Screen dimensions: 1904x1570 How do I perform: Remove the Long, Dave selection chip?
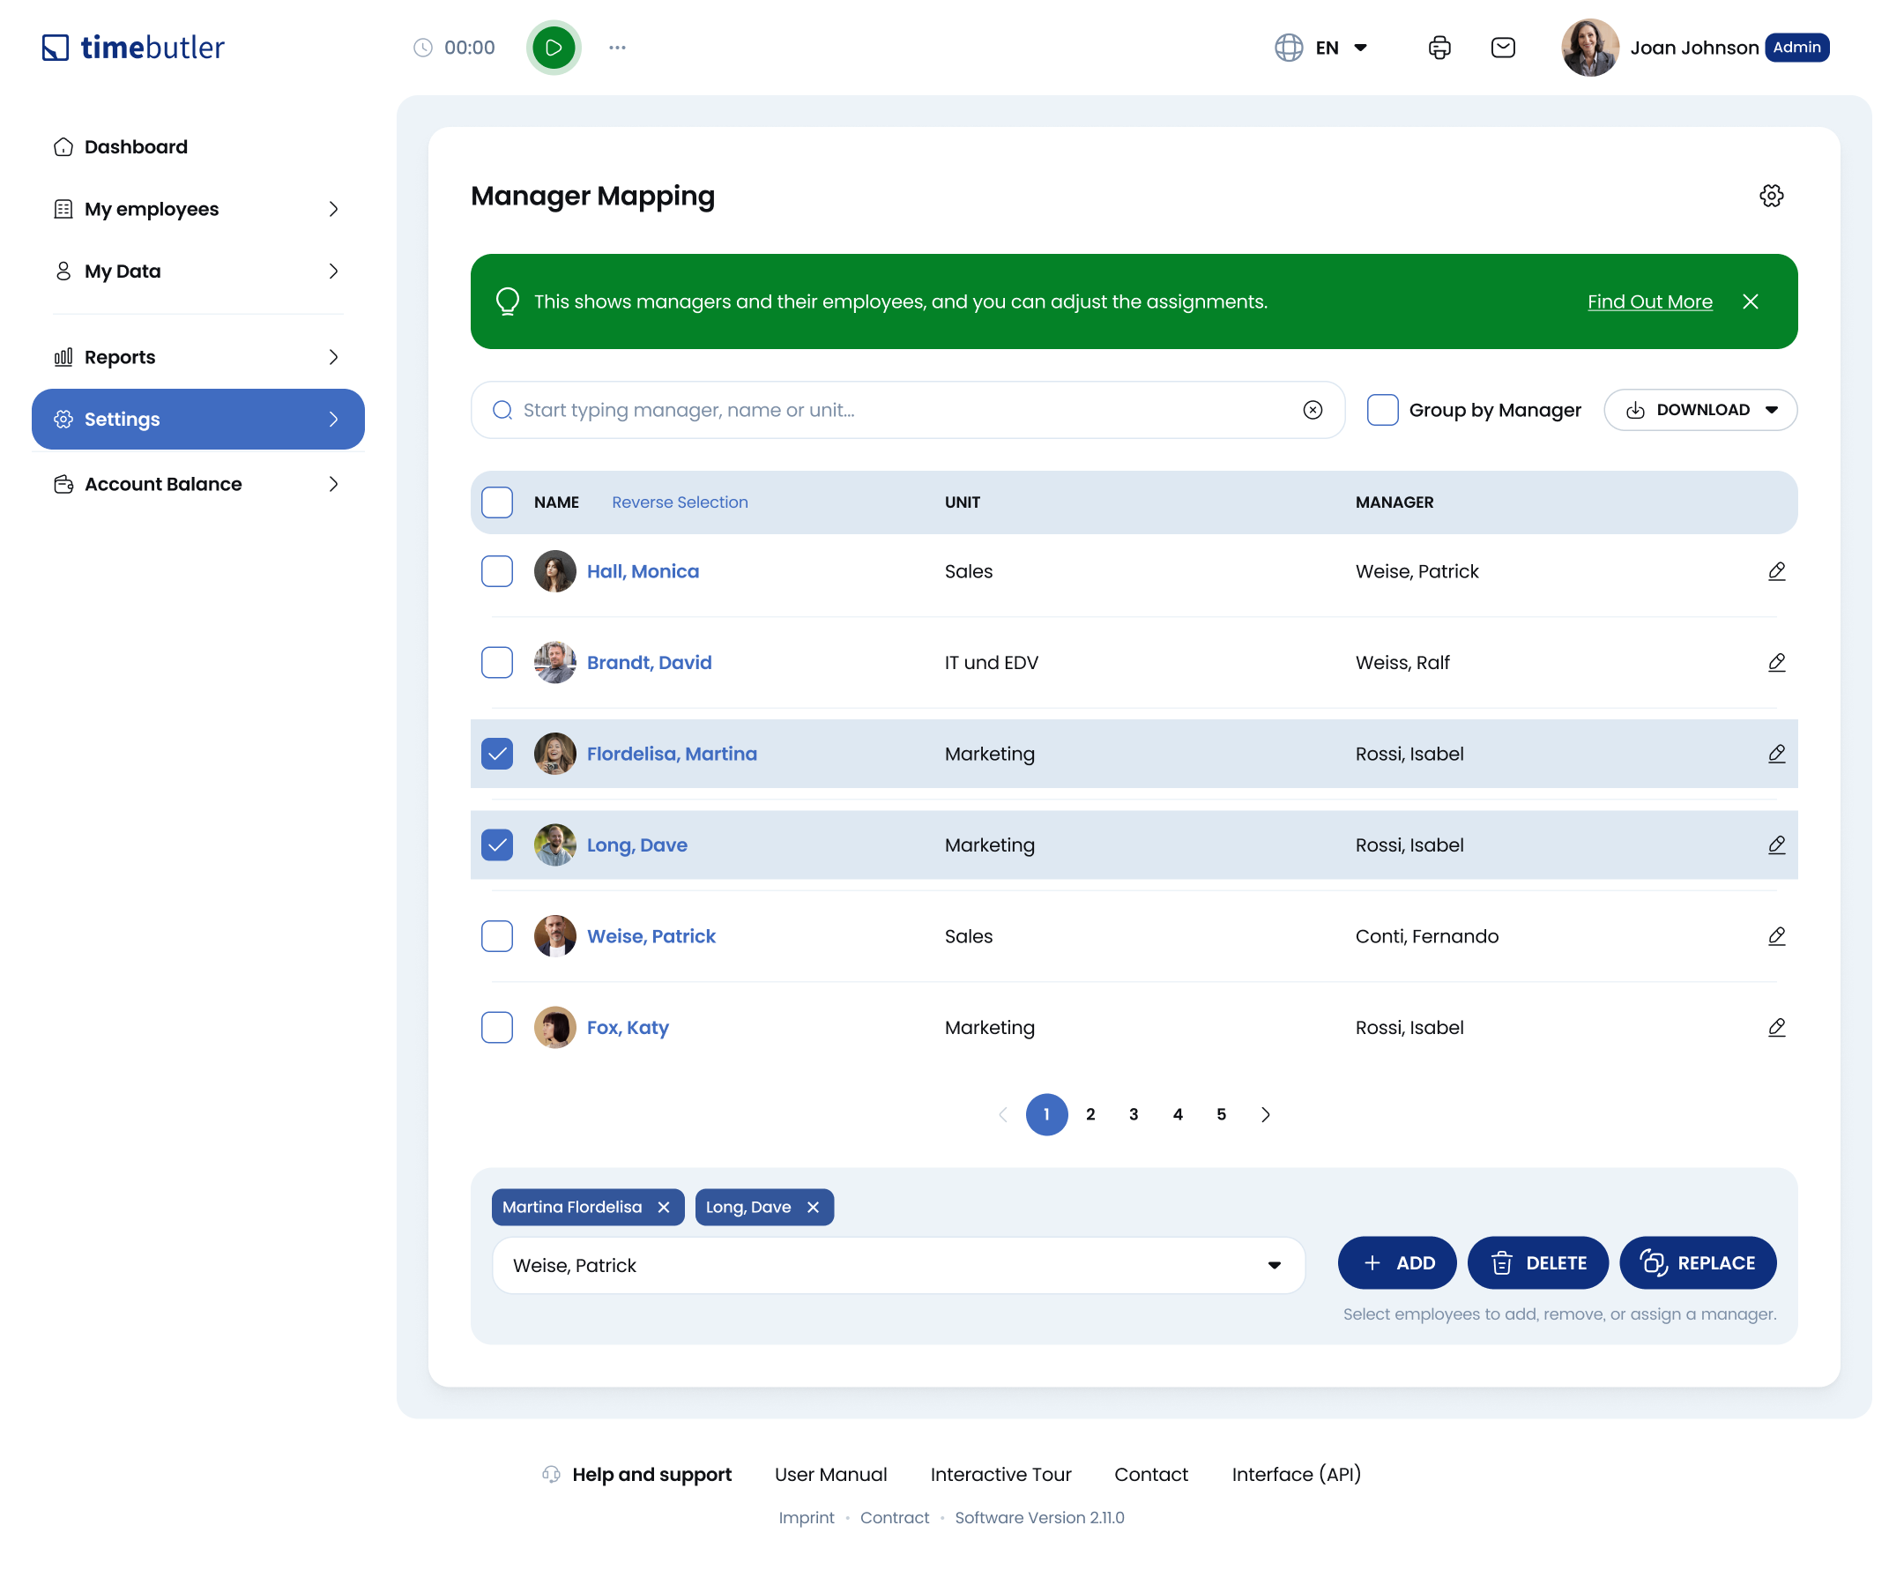click(812, 1207)
